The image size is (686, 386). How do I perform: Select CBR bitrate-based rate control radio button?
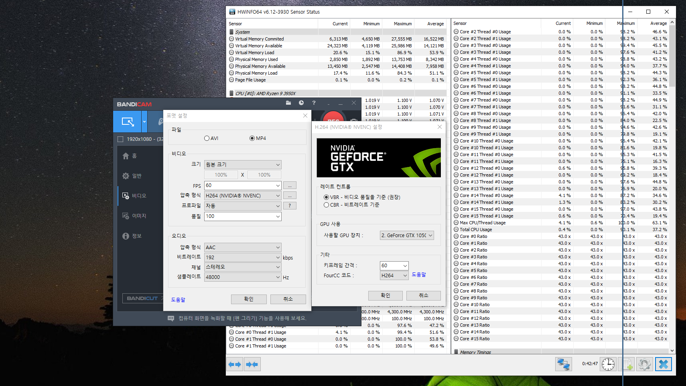point(326,205)
